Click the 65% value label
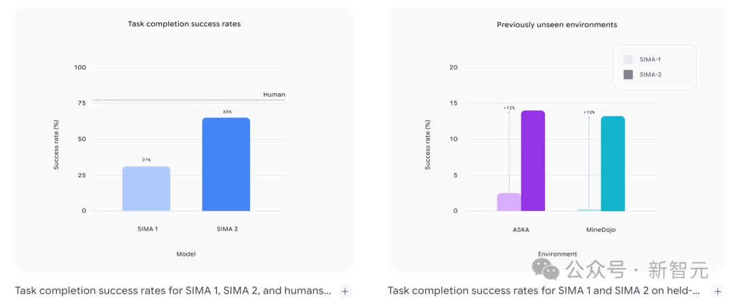The height and width of the screenshot is (299, 732). [x=226, y=112]
